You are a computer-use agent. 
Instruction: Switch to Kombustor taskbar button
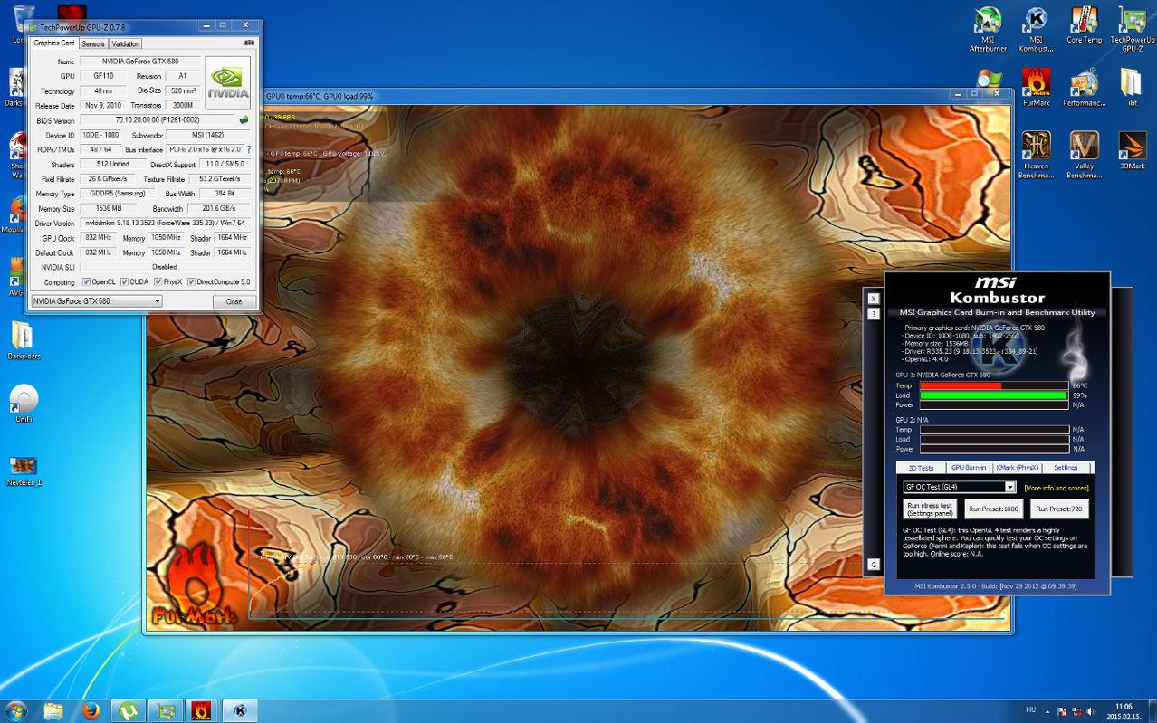click(x=241, y=710)
